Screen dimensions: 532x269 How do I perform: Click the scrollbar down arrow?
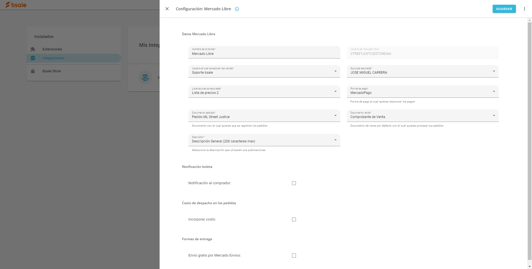[x=530, y=267]
